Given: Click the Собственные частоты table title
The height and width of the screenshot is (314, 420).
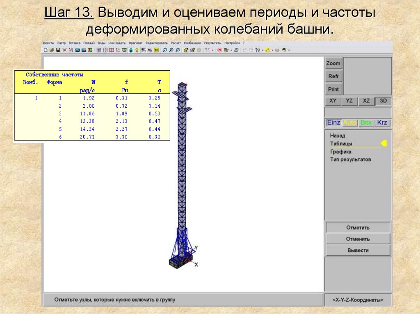Looking at the screenshot, I should pyautogui.click(x=55, y=75).
